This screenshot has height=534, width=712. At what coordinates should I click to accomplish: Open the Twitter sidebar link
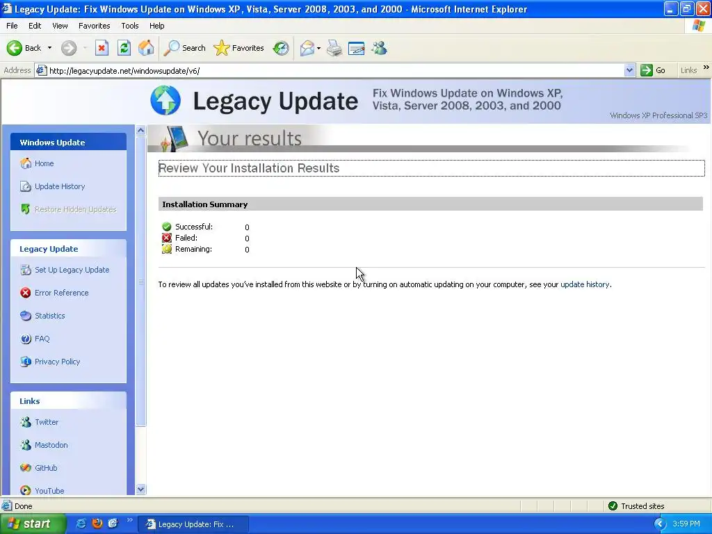tap(47, 422)
